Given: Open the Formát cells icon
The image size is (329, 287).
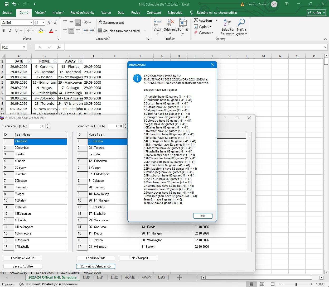Looking at the screenshot, I should click(183, 23).
